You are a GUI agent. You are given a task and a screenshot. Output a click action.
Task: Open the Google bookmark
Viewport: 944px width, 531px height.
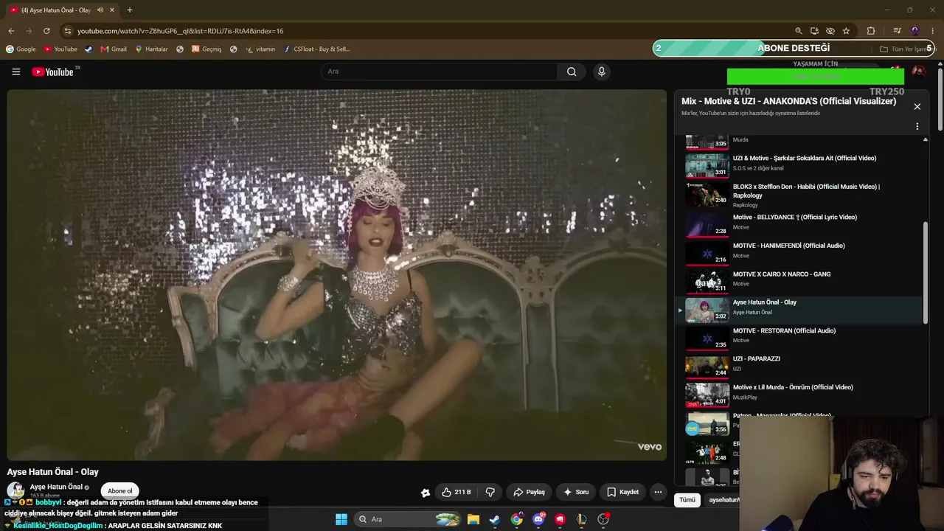click(x=21, y=49)
